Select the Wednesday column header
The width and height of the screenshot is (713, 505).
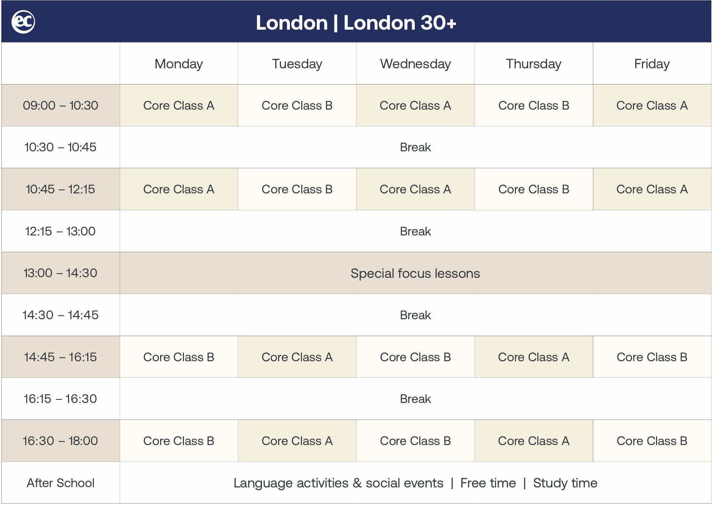[x=415, y=64]
